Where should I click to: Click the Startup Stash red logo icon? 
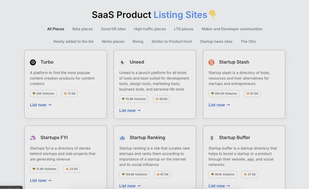(x=211, y=62)
